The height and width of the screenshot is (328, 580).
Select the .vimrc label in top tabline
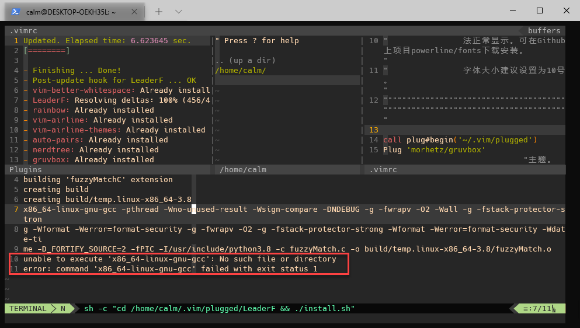point(19,30)
